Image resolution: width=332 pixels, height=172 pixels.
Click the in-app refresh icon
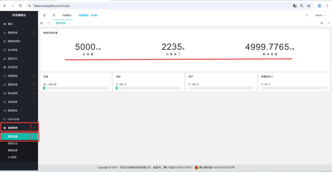[54, 15]
